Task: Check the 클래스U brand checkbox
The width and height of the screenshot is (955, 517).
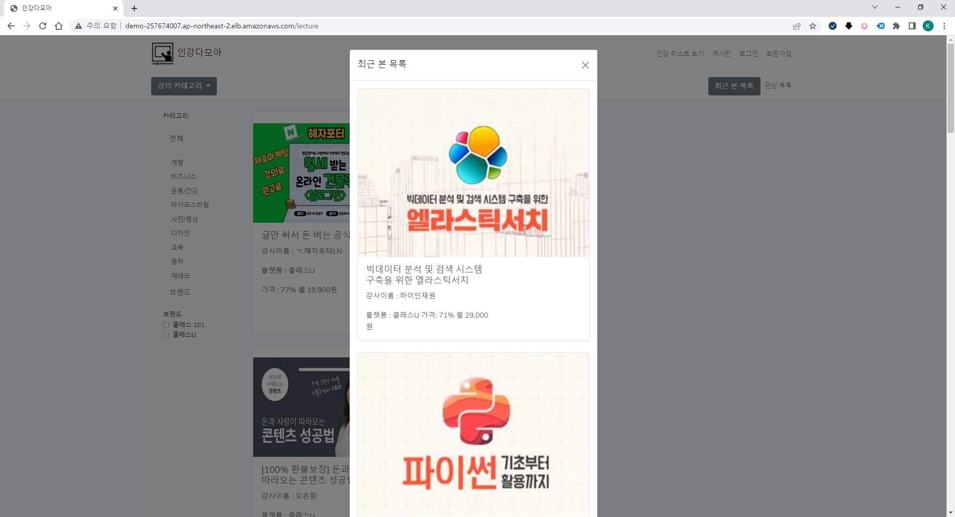Action: (x=166, y=335)
